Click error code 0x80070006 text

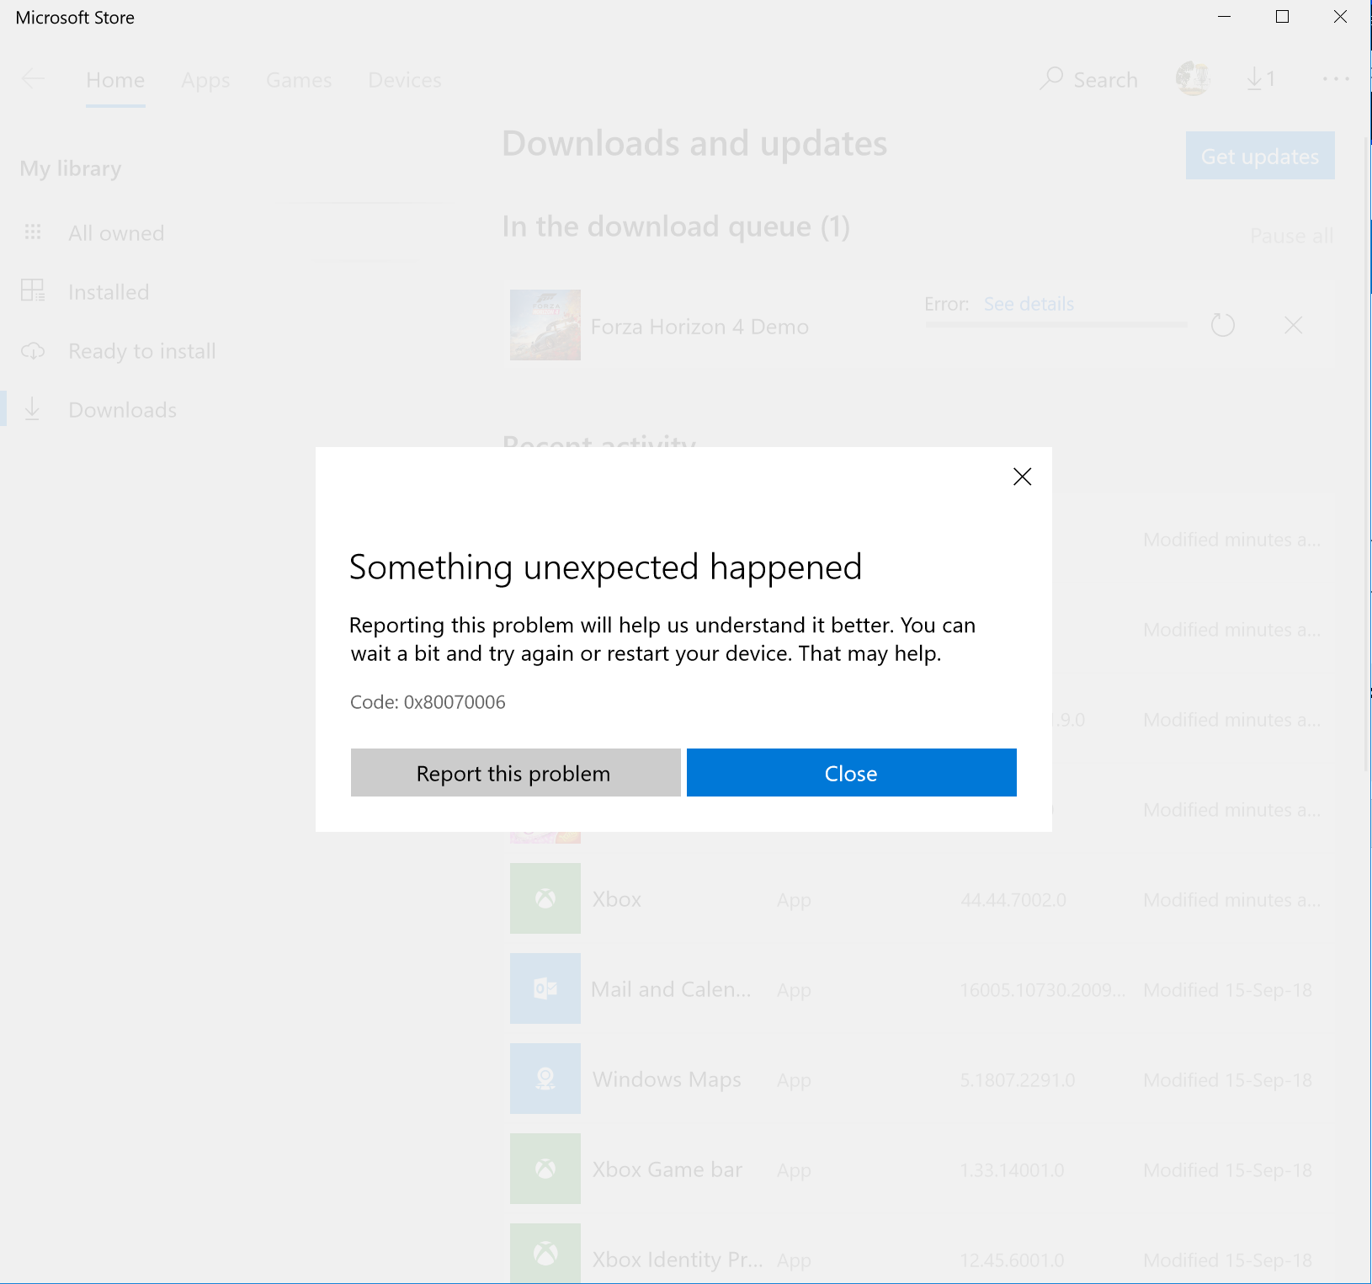pos(455,702)
